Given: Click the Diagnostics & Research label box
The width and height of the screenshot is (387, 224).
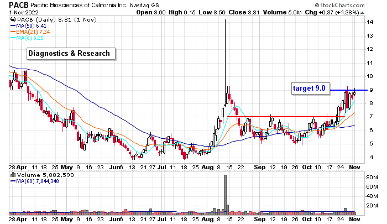Looking at the screenshot, I should [71, 54].
